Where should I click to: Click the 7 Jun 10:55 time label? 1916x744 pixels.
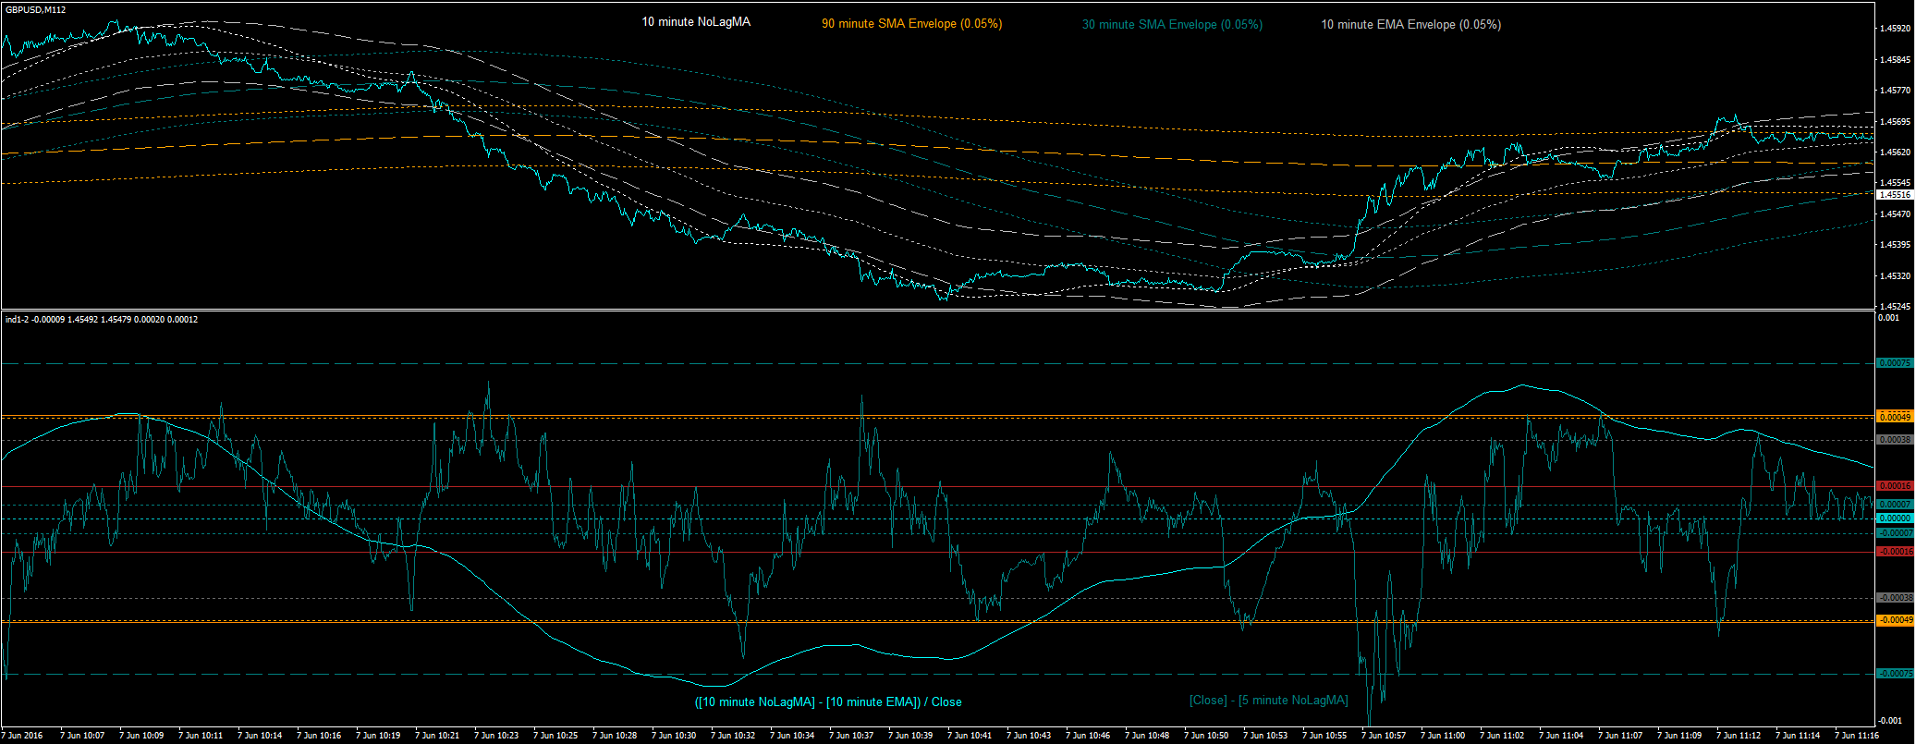pos(1324,737)
